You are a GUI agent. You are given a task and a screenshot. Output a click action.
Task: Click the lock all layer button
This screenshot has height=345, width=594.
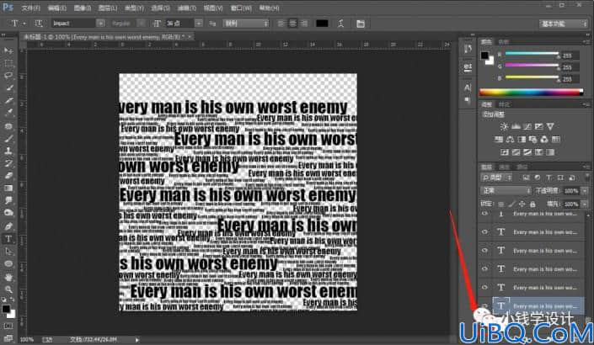click(532, 204)
